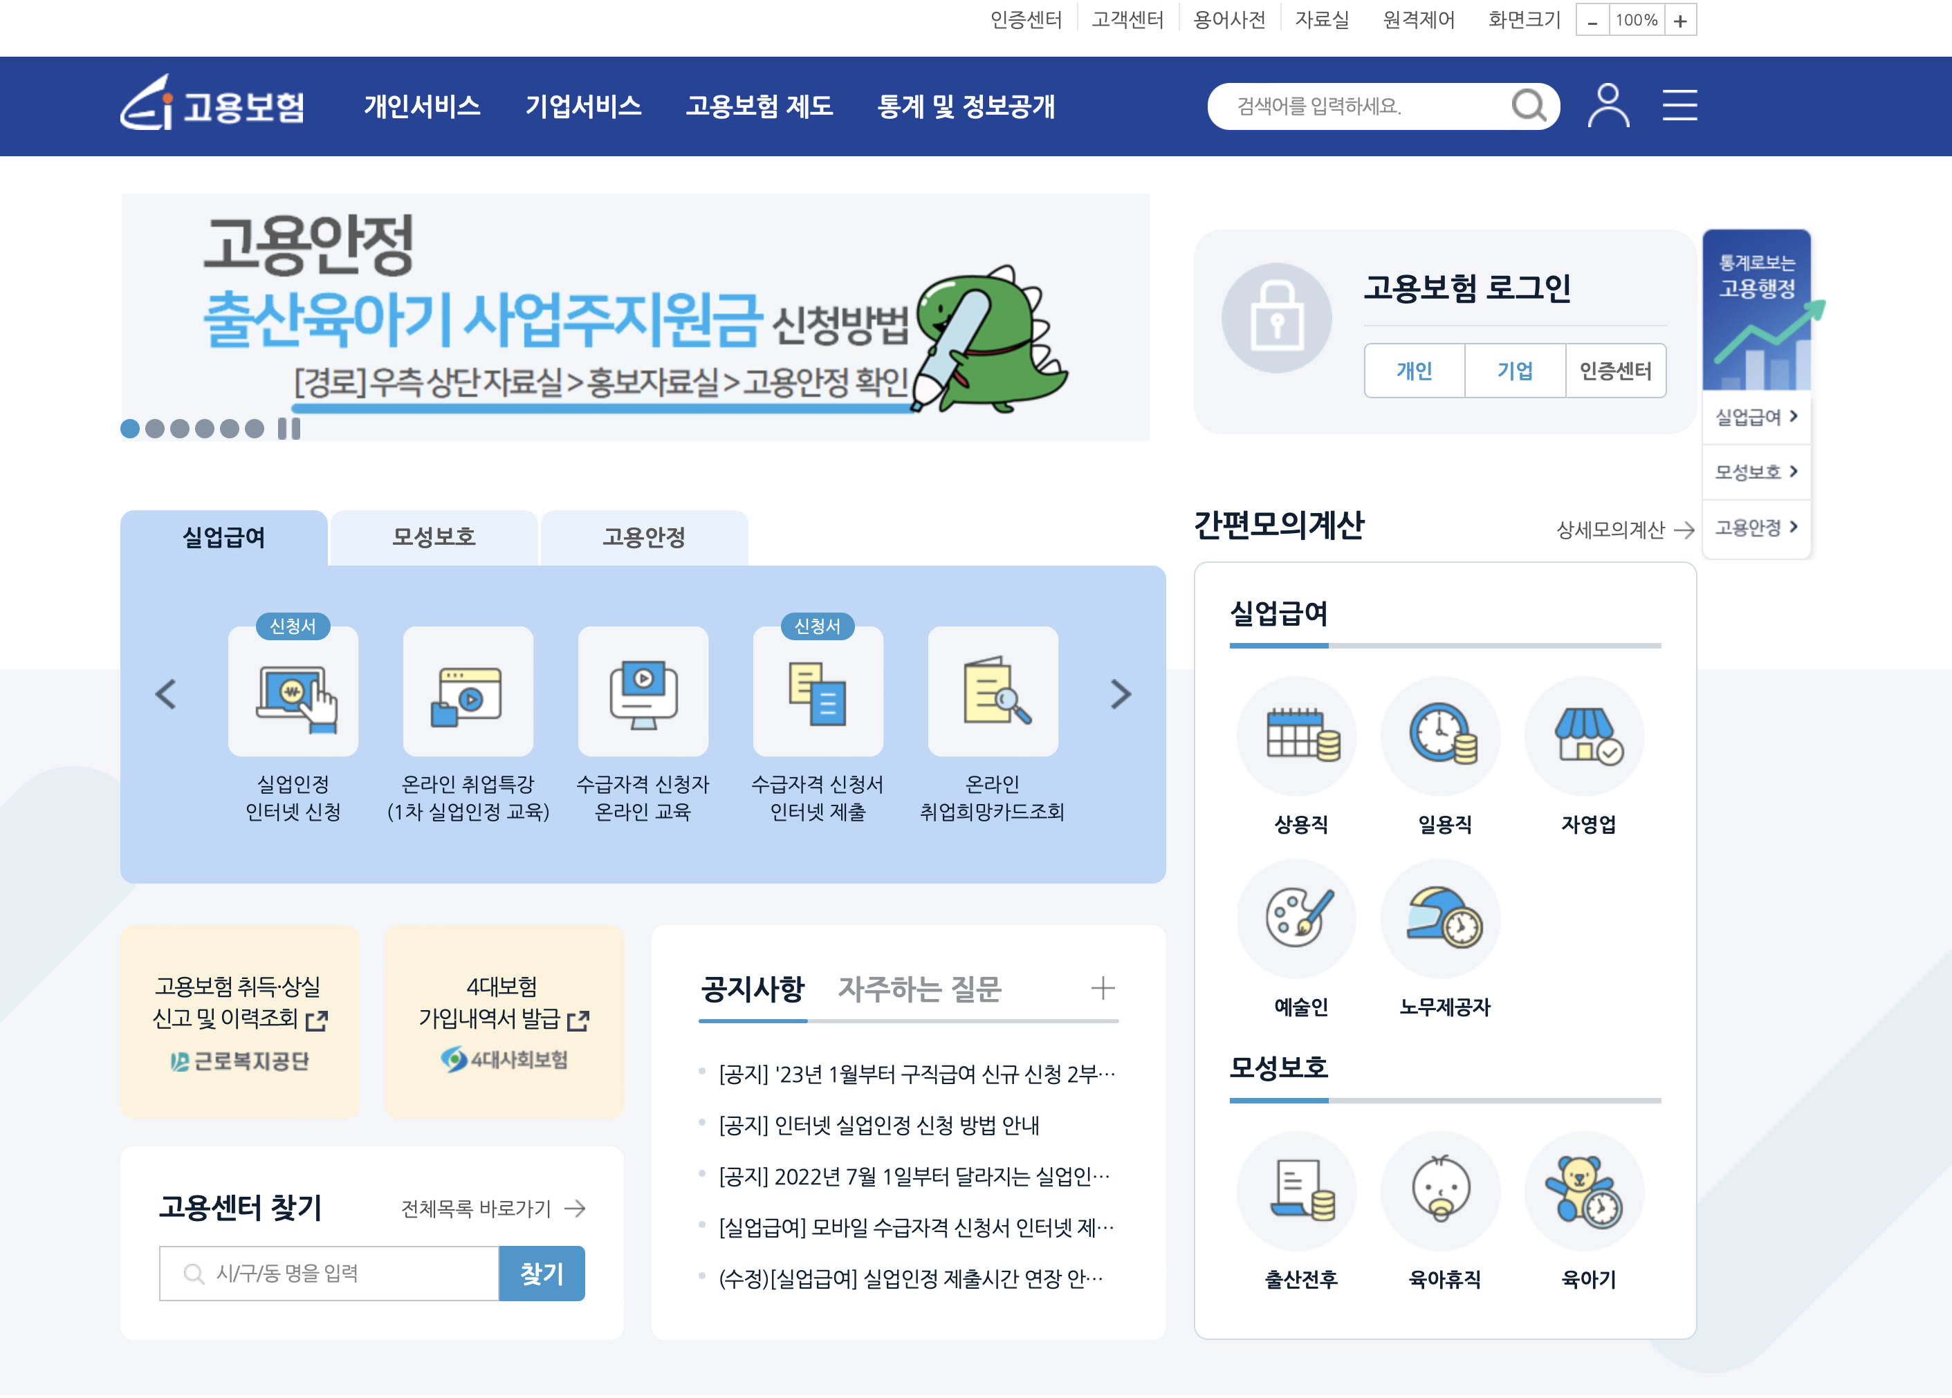
Task: Select 기업 login type
Action: (1515, 370)
